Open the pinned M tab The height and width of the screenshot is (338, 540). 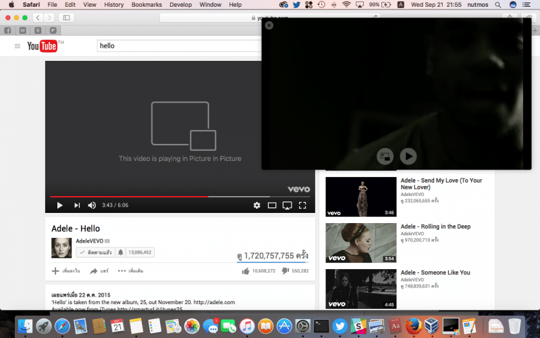[x=23, y=30]
